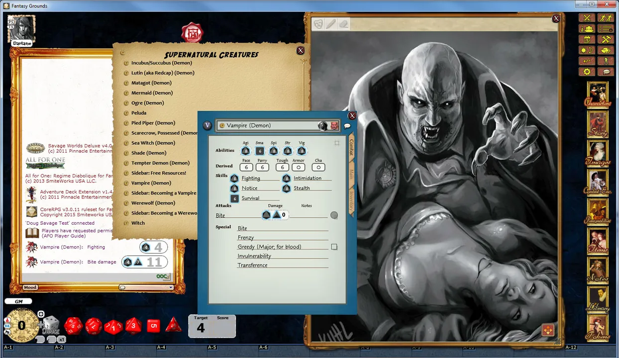Viewport: 619px width, 358px height.
Task: Click the Parry value field
Action: point(262,168)
